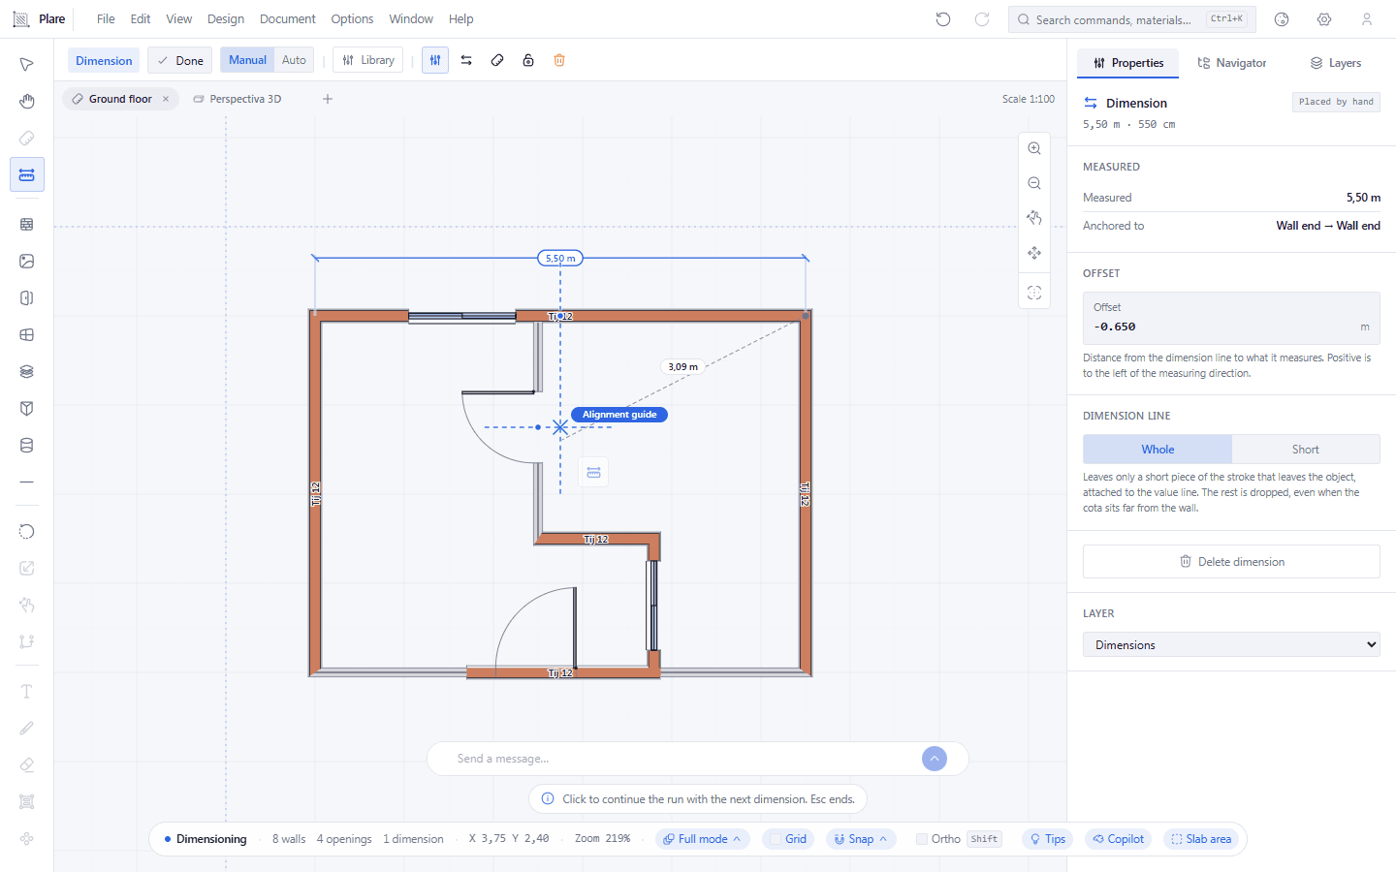The width and height of the screenshot is (1396, 872).
Task: Switch dimension line to Short
Action: click(x=1305, y=450)
